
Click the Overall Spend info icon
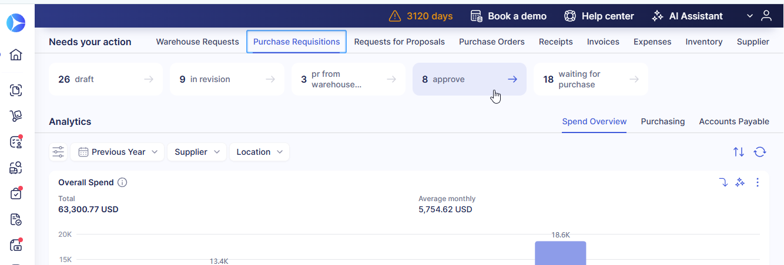(x=122, y=182)
